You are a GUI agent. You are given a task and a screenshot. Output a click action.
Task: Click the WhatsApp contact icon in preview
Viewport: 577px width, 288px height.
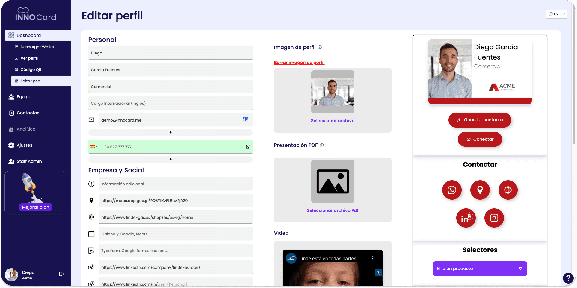click(x=452, y=190)
